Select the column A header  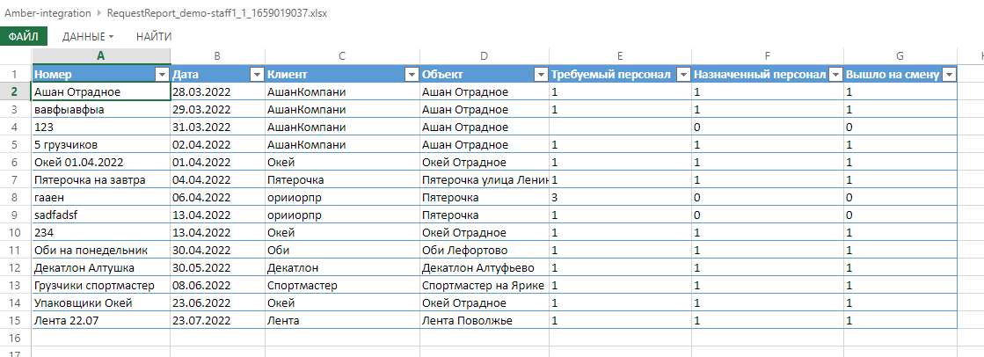[x=100, y=55]
